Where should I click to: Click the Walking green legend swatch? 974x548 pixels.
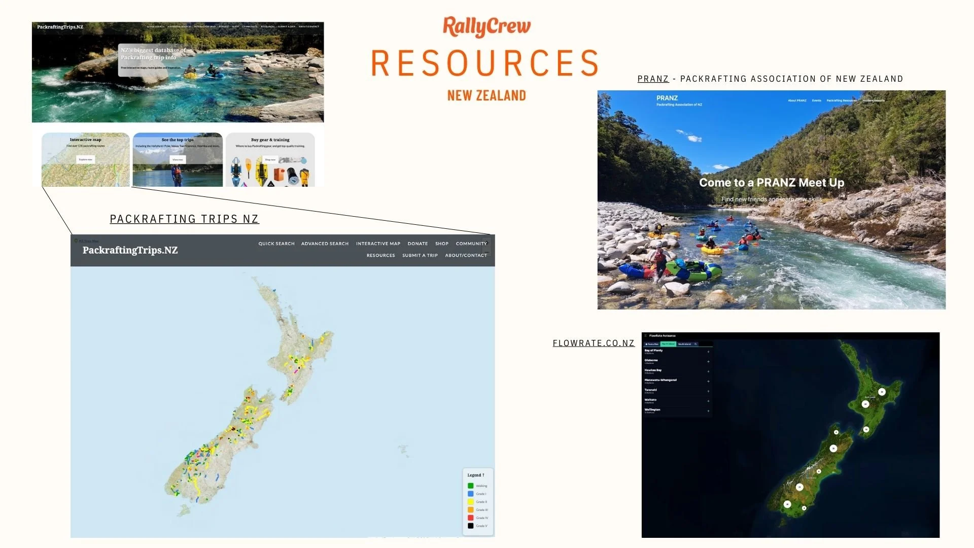coord(470,486)
